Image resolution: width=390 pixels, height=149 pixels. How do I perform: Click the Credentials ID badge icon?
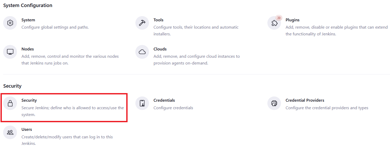point(142,103)
